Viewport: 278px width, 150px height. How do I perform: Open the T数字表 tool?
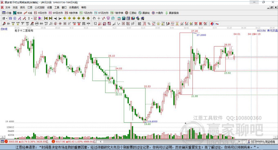(x=117, y=13)
